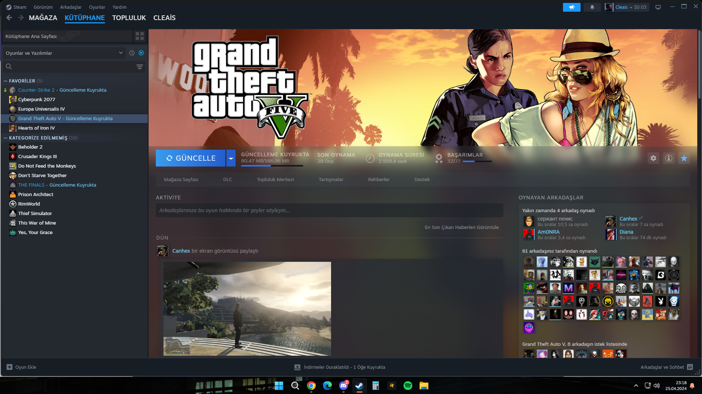This screenshot has width=702, height=394.
Task: Click the update download progress bar
Action: (272, 166)
